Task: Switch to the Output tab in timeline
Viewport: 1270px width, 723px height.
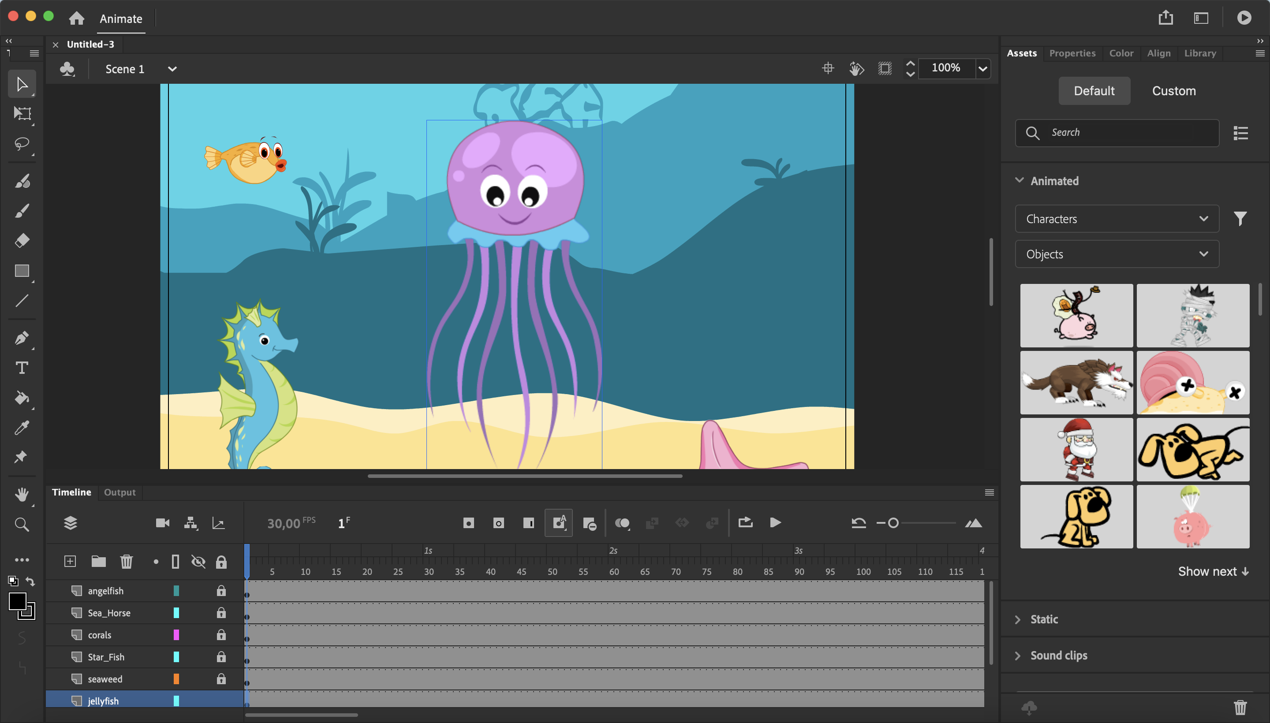Action: (120, 491)
